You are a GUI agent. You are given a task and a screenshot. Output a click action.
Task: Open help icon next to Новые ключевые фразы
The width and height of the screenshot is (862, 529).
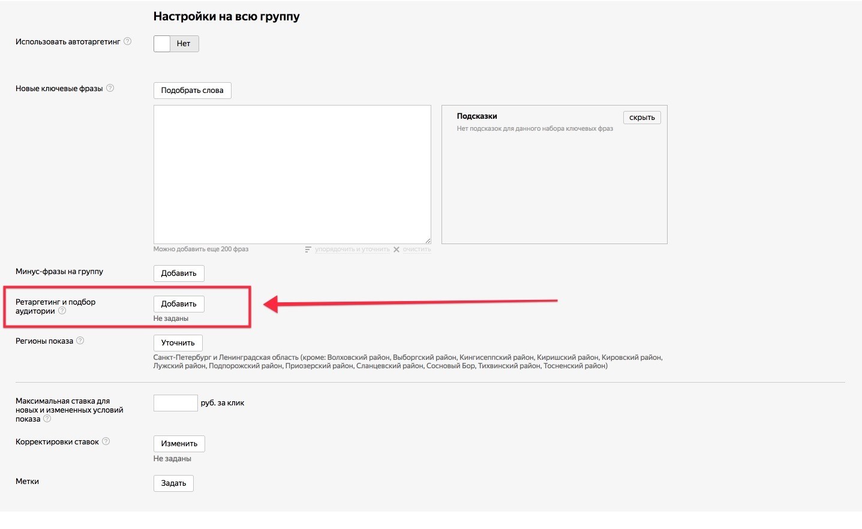pyautogui.click(x=110, y=88)
